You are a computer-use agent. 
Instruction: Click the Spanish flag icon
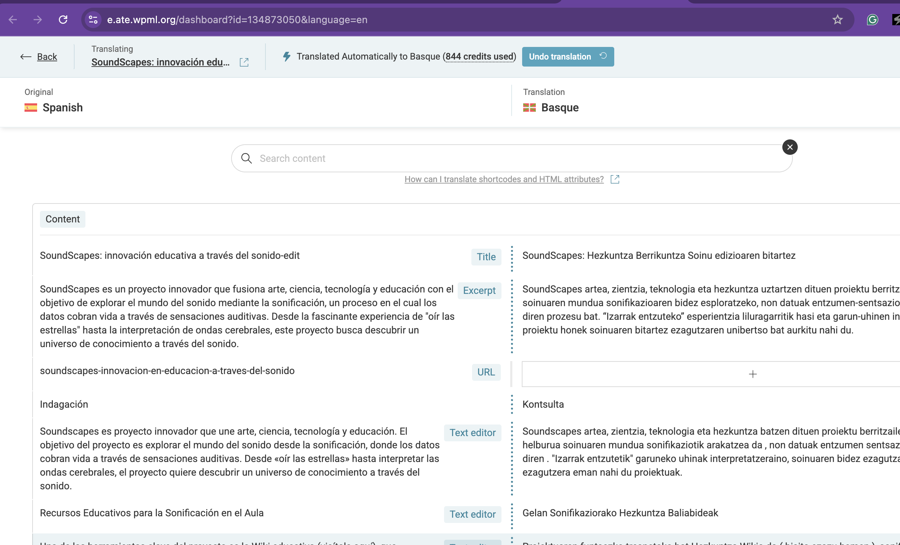31,108
